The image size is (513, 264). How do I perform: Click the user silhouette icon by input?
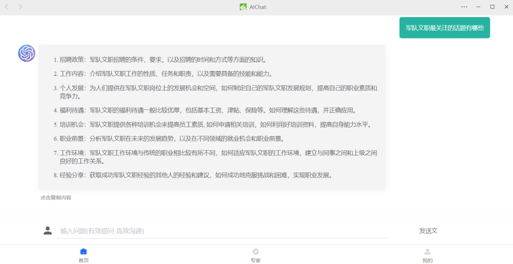[48, 230]
